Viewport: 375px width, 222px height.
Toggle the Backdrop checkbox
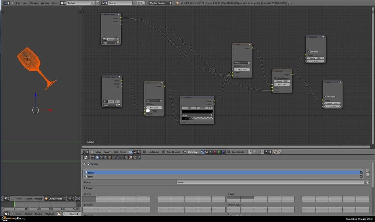[184, 152]
